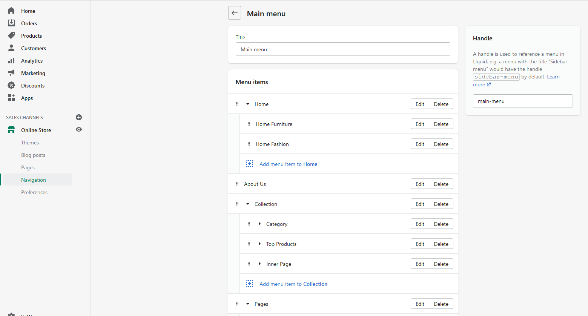Click the eye icon to view Online Store
The height and width of the screenshot is (316, 588).
79,130
